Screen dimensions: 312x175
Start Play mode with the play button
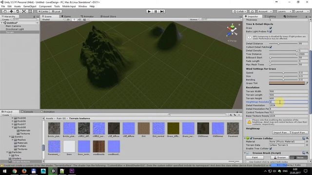tap(149, 11)
